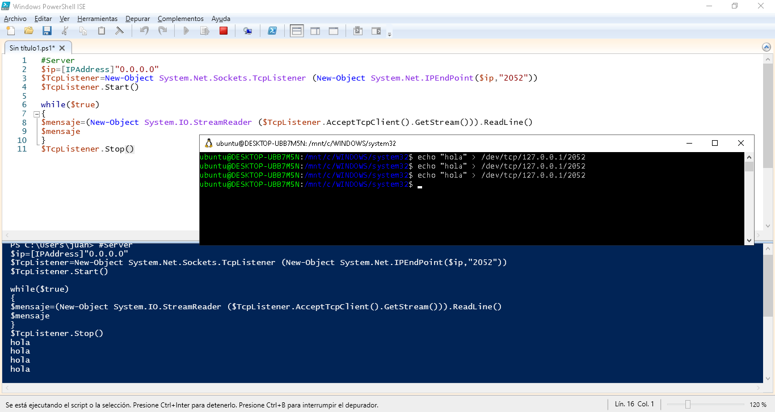Click the Ubuntu terminal scrollbar down arrow
This screenshot has height=412, width=775.
point(749,241)
